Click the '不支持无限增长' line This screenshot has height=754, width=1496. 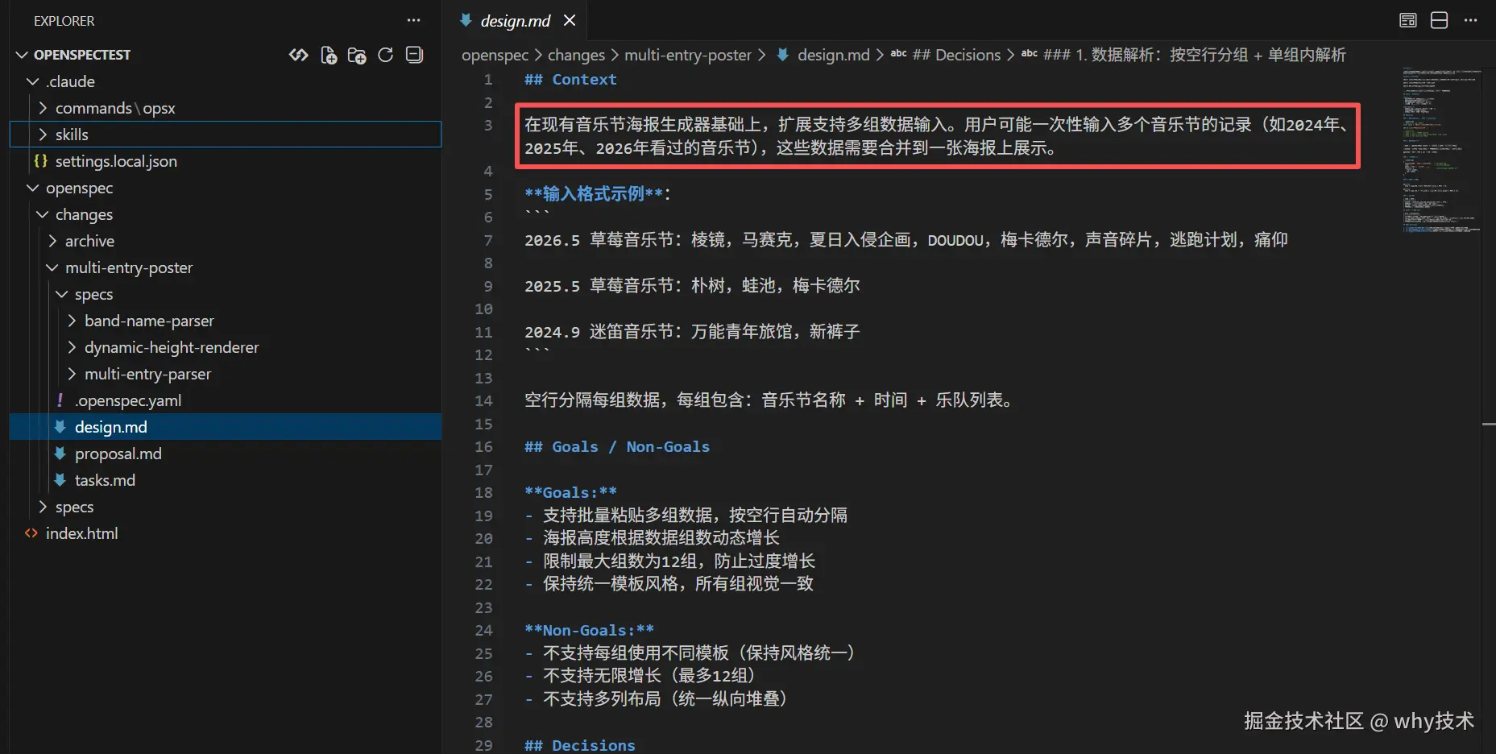click(640, 676)
